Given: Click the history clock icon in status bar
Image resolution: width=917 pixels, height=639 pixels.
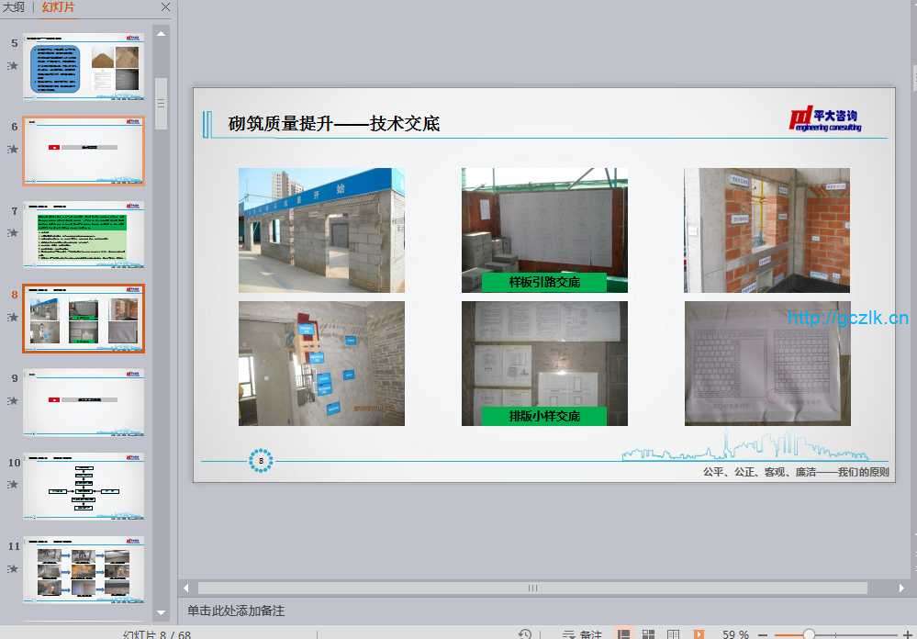Looking at the screenshot, I should point(525,634).
